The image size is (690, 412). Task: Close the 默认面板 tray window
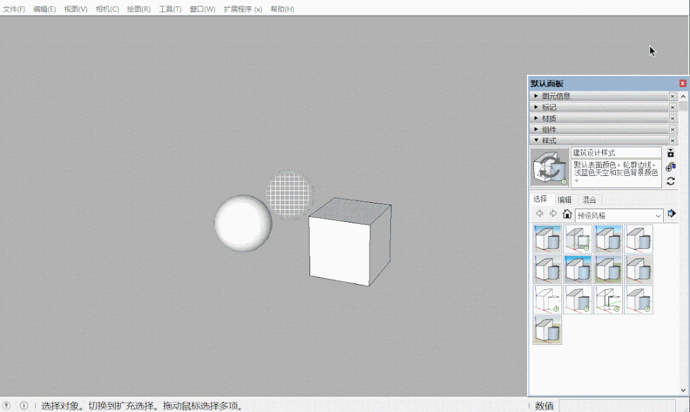pos(682,83)
